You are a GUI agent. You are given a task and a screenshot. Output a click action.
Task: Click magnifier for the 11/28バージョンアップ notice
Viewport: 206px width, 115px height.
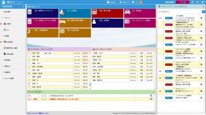point(201,31)
